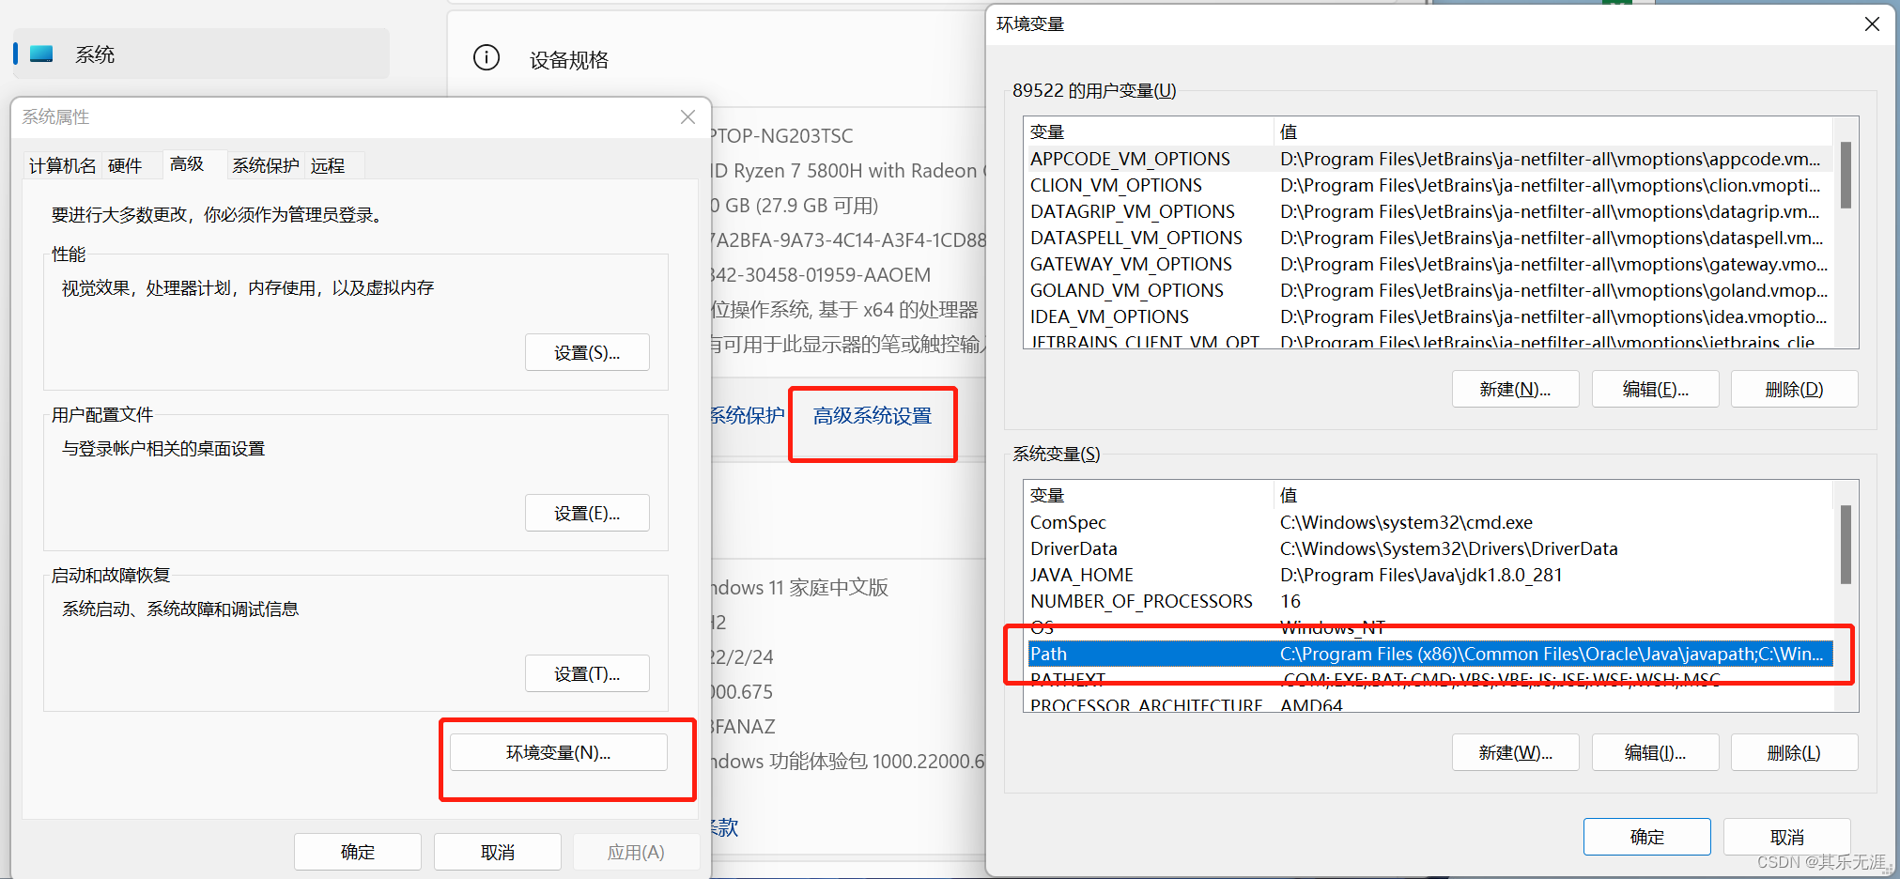Click the info icon beside 设备规格
The width and height of the screenshot is (1900, 879).
click(487, 58)
